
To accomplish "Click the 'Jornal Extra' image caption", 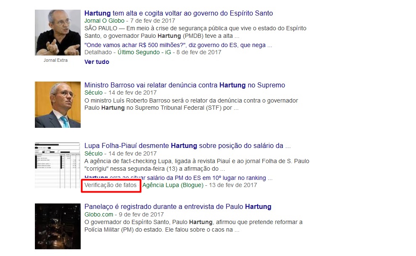I will [x=56, y=60].
